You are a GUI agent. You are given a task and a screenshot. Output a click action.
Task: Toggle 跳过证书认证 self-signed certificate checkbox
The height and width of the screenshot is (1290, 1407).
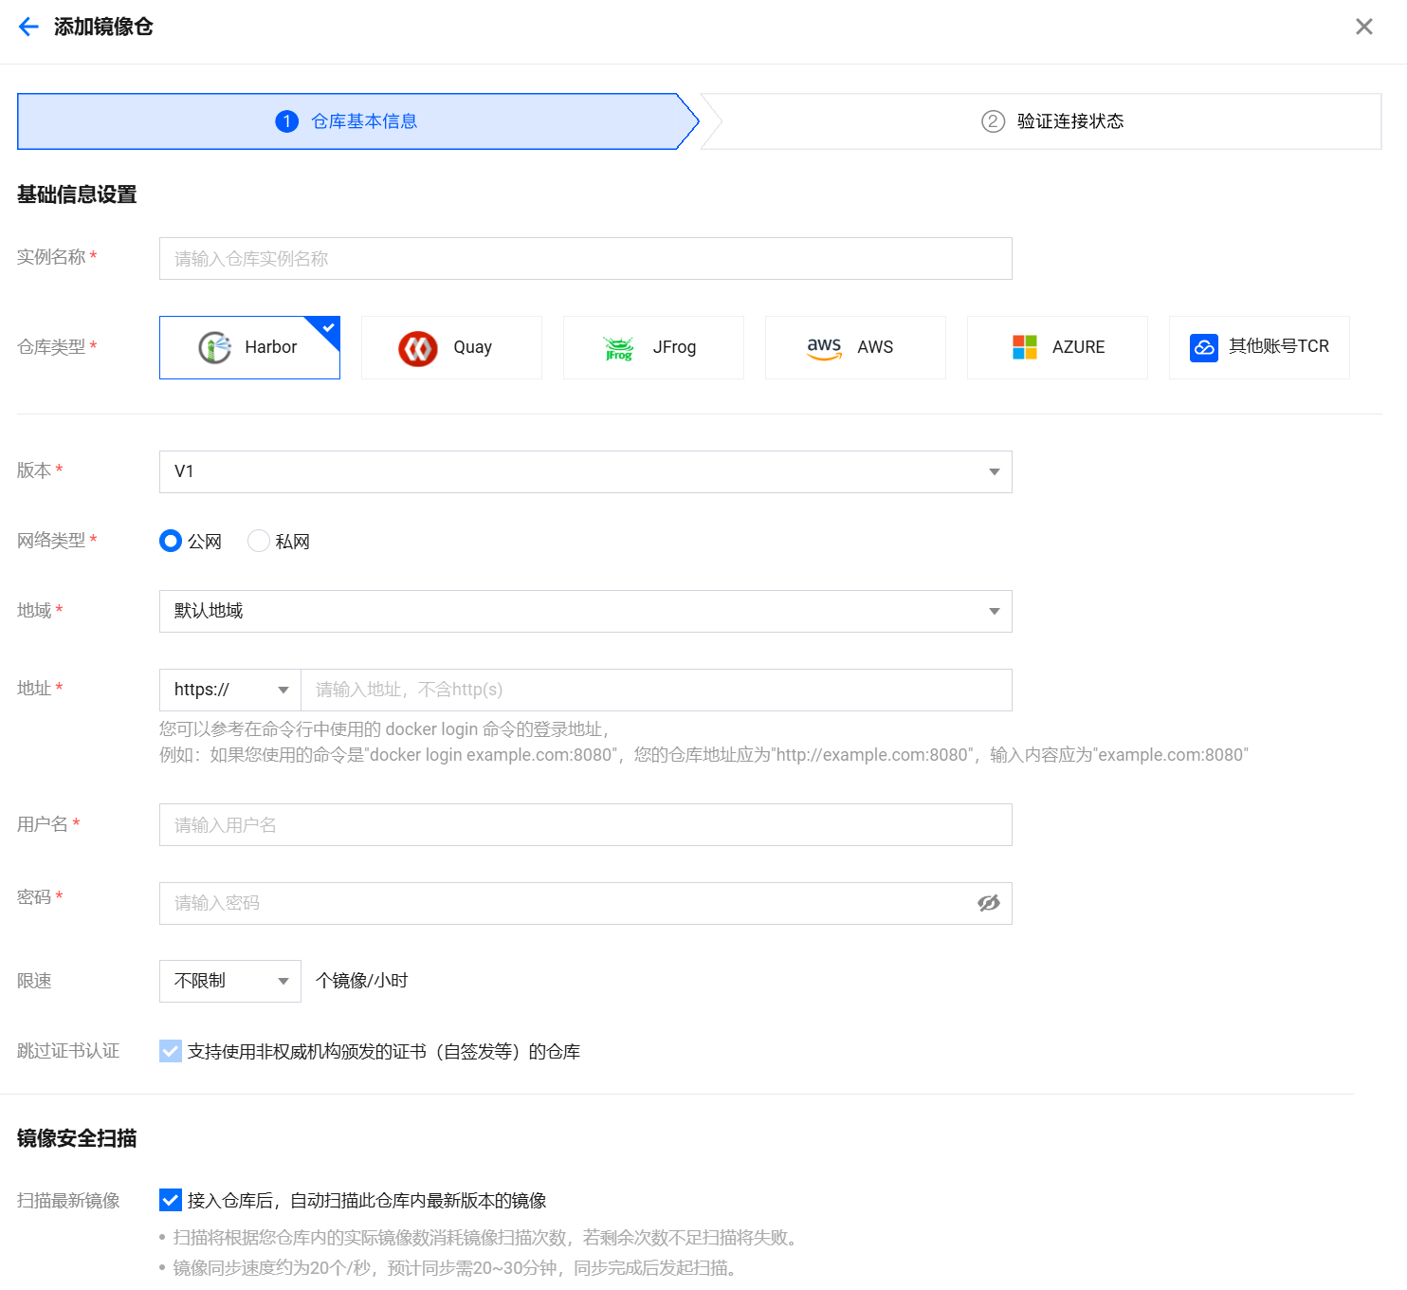tap(171, 1051)
